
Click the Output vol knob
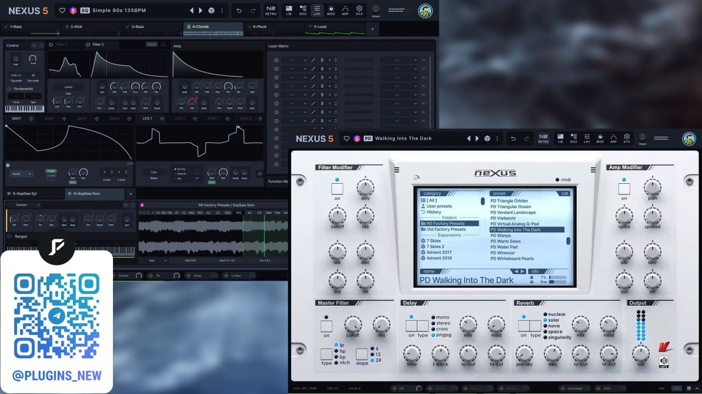(641, 353)
